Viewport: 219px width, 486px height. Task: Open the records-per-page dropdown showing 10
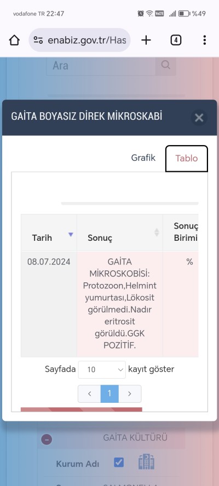[x=102, y=369]
